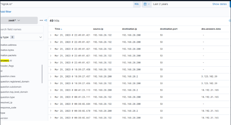Screen dimensions: 231x125
Task: Collapse the field sidebar arrow icon
Action: pos(46,20)
